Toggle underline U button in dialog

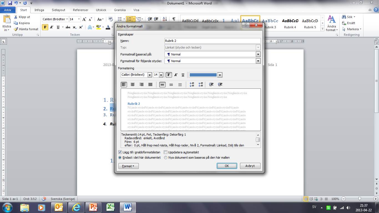tap(183, 75)
